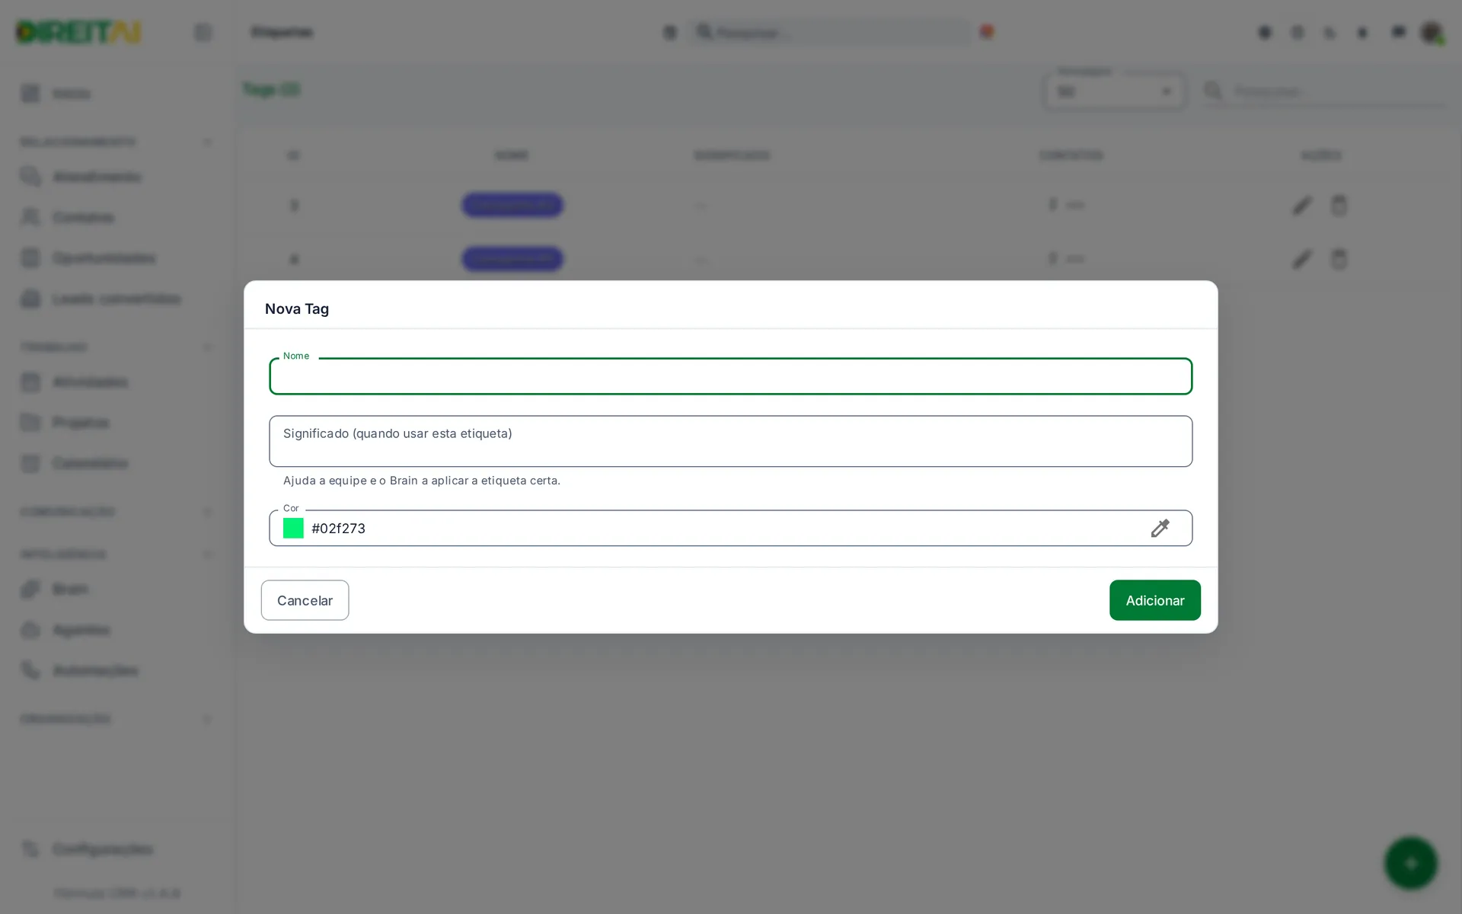Open the items-per-page dropdown
This screenshot has width=1462, height=914.
coord(1114,91)
